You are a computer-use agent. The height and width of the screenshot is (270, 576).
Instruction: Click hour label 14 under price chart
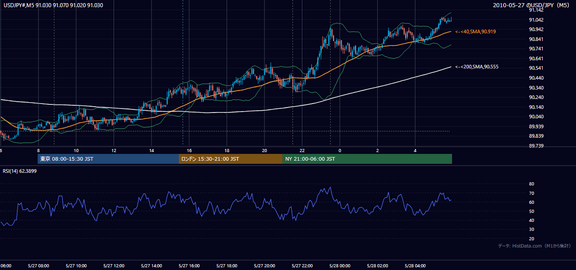pyautogui.click(x=151, y=150)
